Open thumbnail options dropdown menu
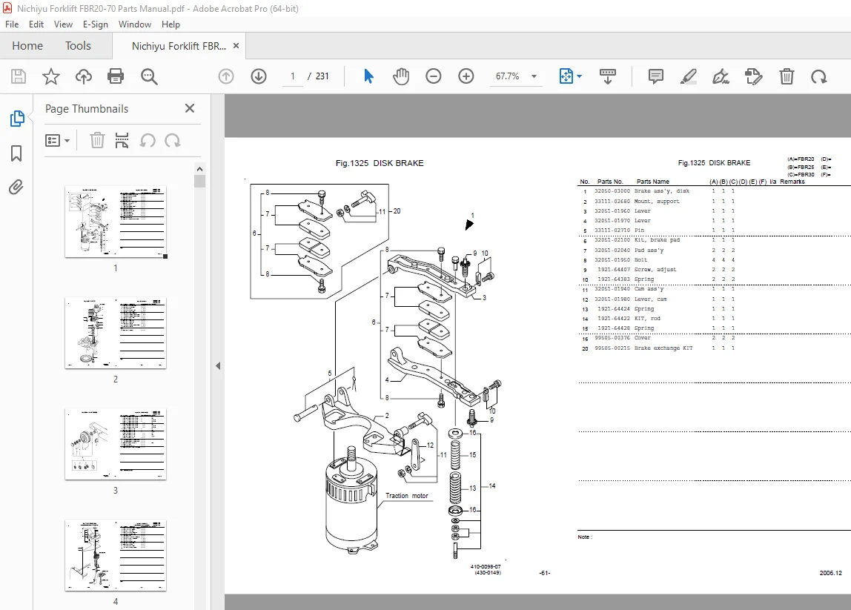The image size is (851, 610). tap(58, 141)
